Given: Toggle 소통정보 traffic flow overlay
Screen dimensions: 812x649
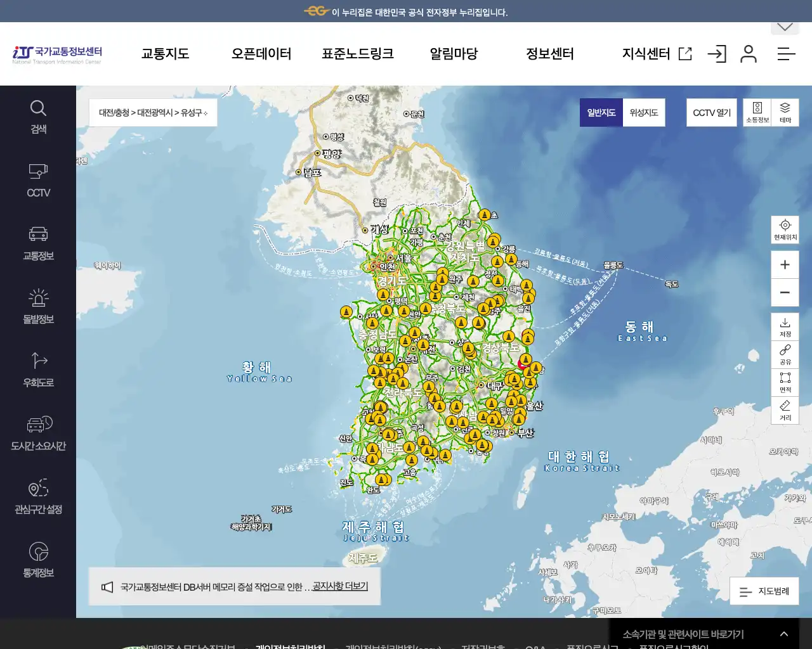Looking at the screenshot, I should click(x=759, y=112).
